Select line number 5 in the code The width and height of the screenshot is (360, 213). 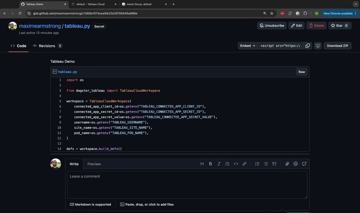(x=60, y=101)
